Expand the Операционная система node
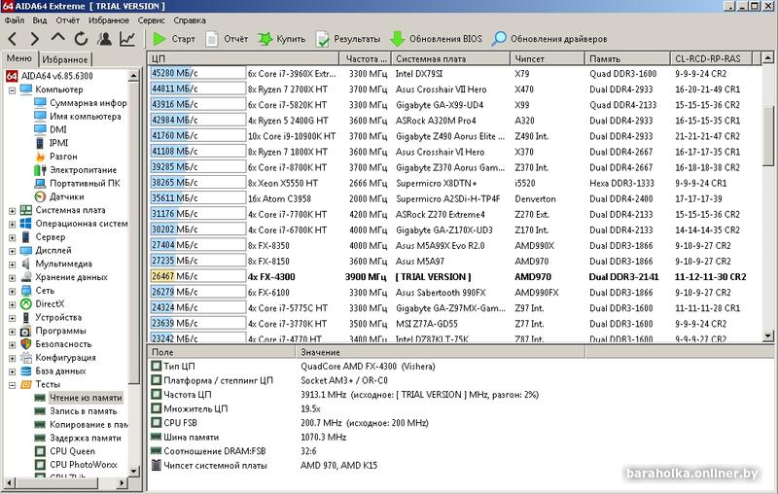Screen dimensions: 778x494 point(12,225)
